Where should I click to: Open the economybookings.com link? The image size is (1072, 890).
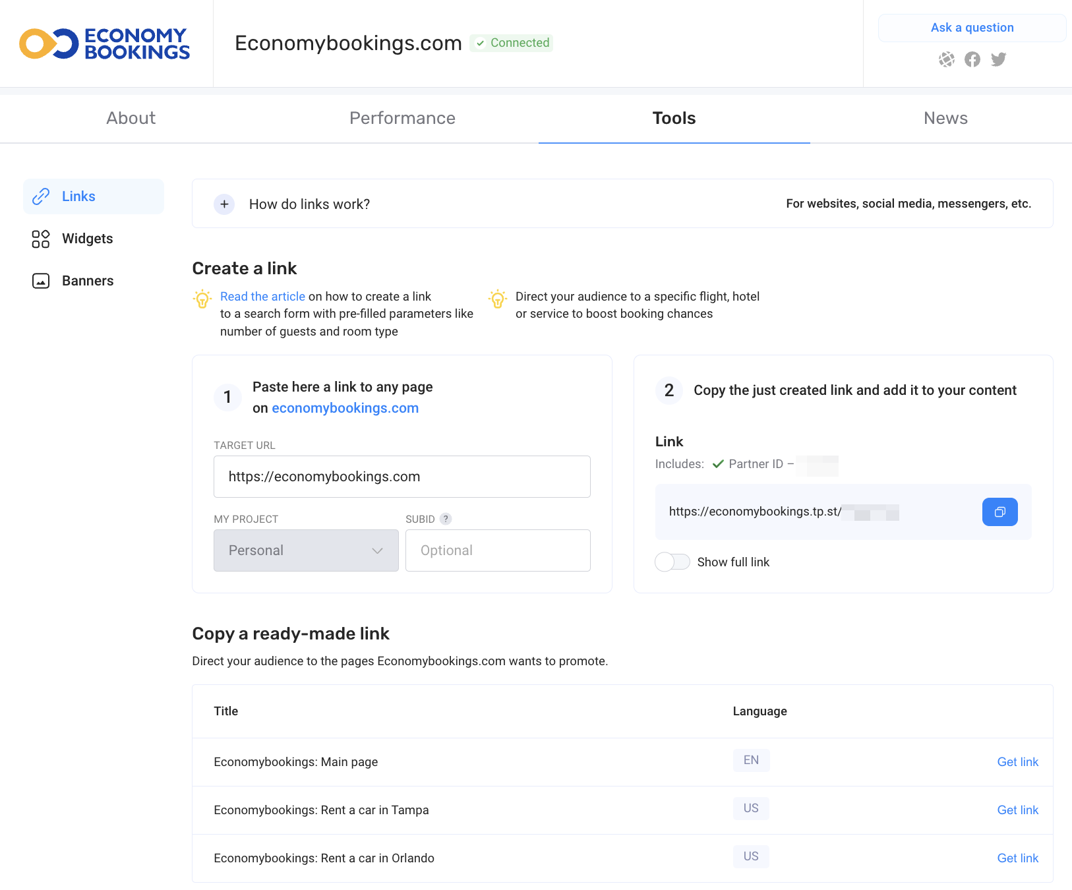click(345, 408)
